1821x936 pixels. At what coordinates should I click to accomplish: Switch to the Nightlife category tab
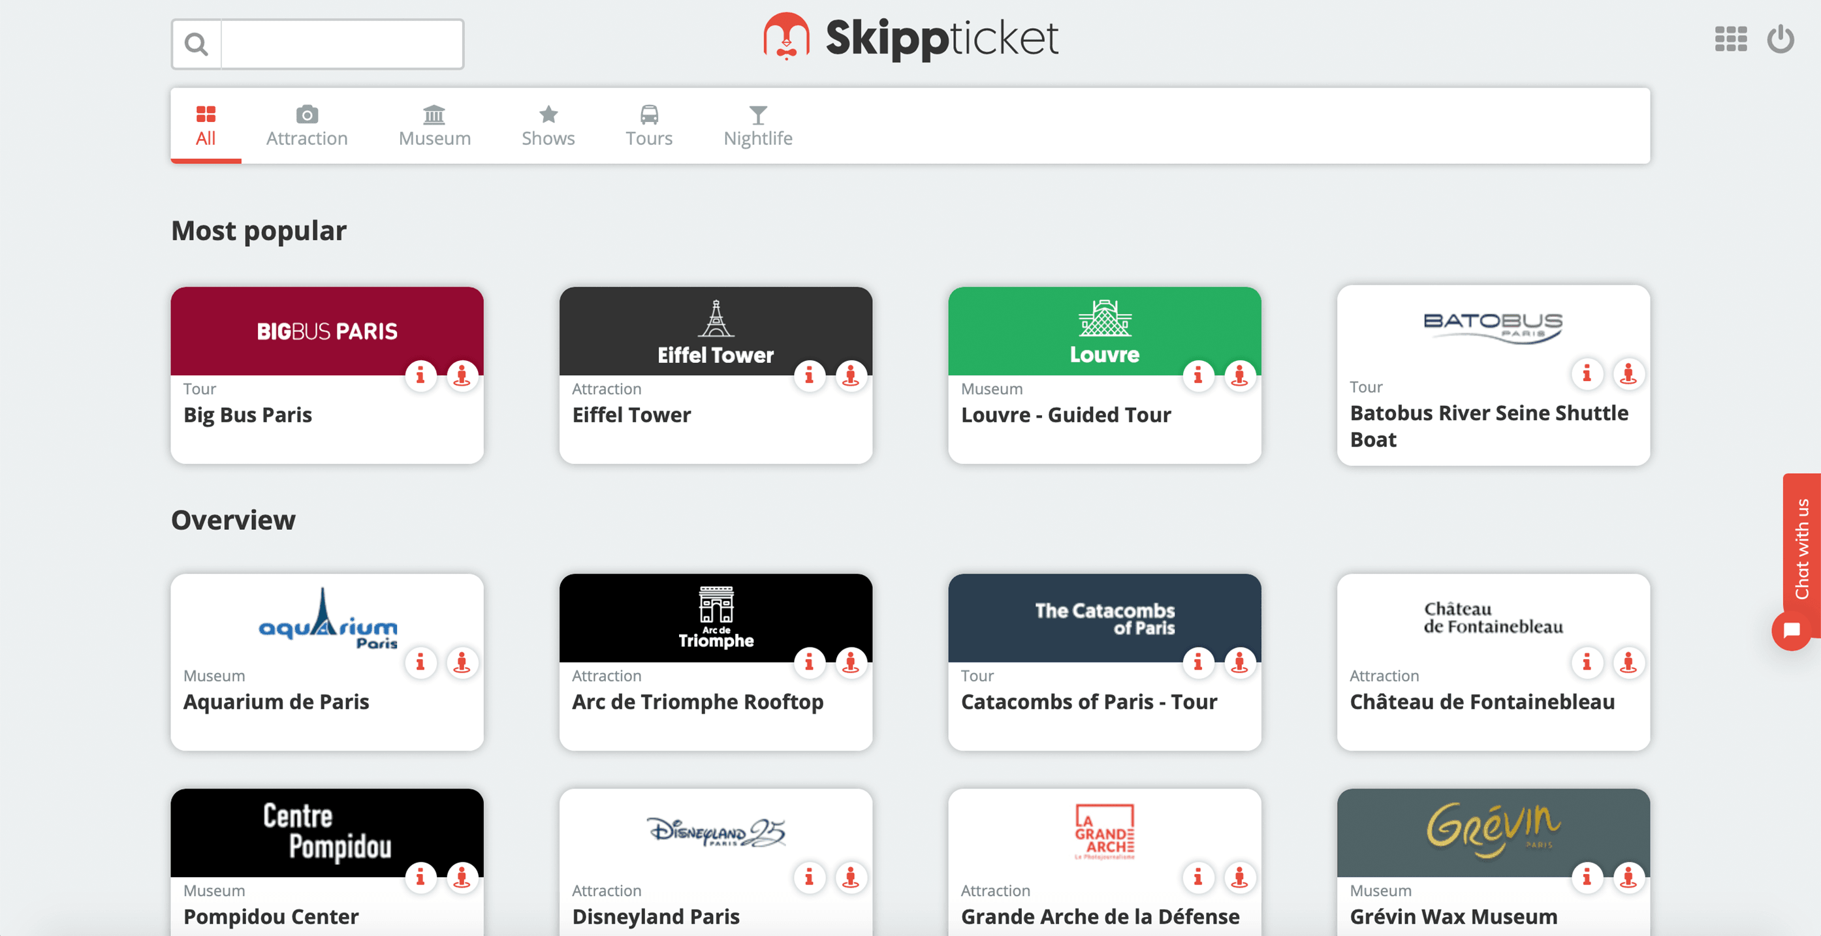[758, 125]
